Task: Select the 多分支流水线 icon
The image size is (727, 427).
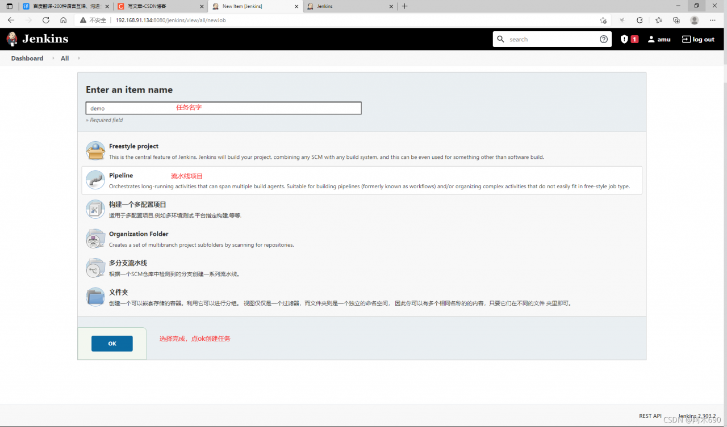Action: point(95,268)
